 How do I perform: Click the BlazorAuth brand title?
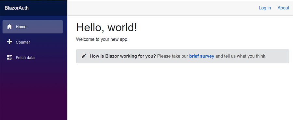click(x=17, y=8)
